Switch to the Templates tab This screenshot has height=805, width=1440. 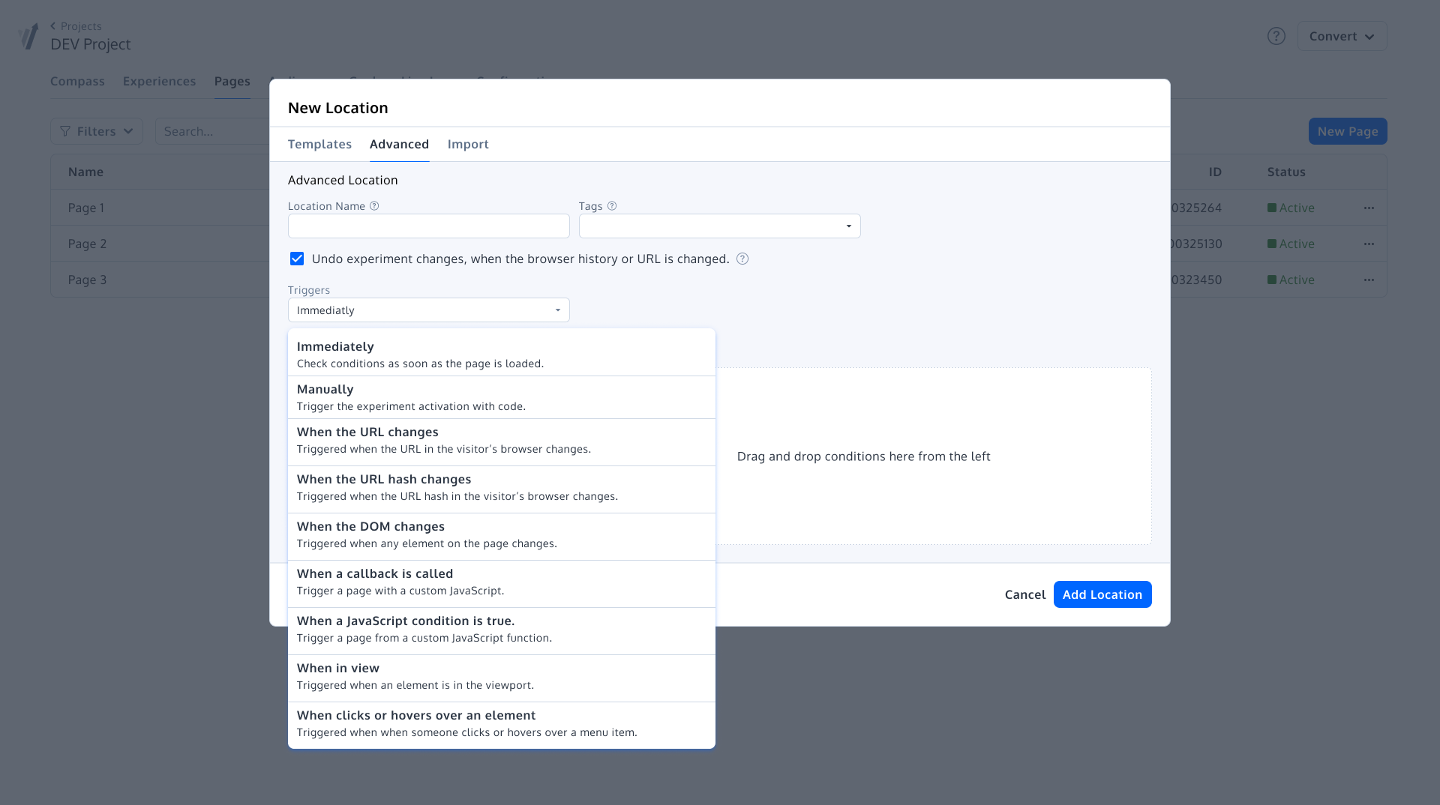pyautogui.click(x=319, y=144)
